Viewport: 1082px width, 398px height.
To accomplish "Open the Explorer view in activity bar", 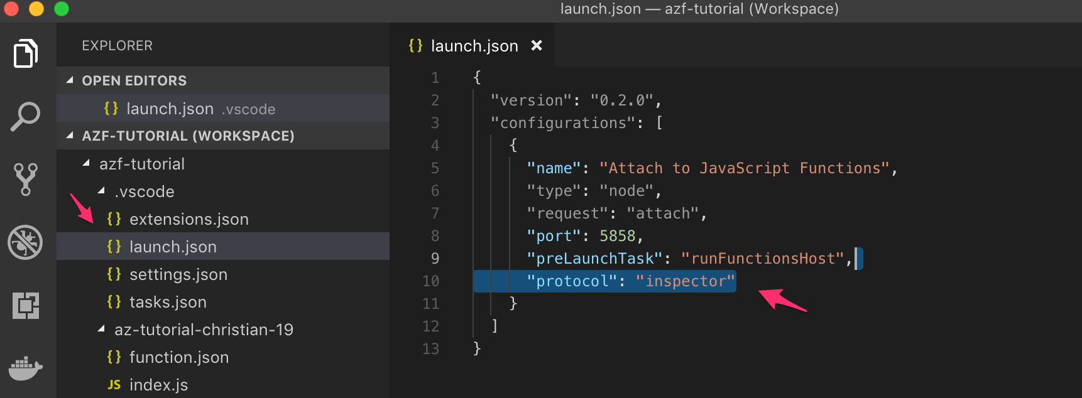I will click(26, 54).
